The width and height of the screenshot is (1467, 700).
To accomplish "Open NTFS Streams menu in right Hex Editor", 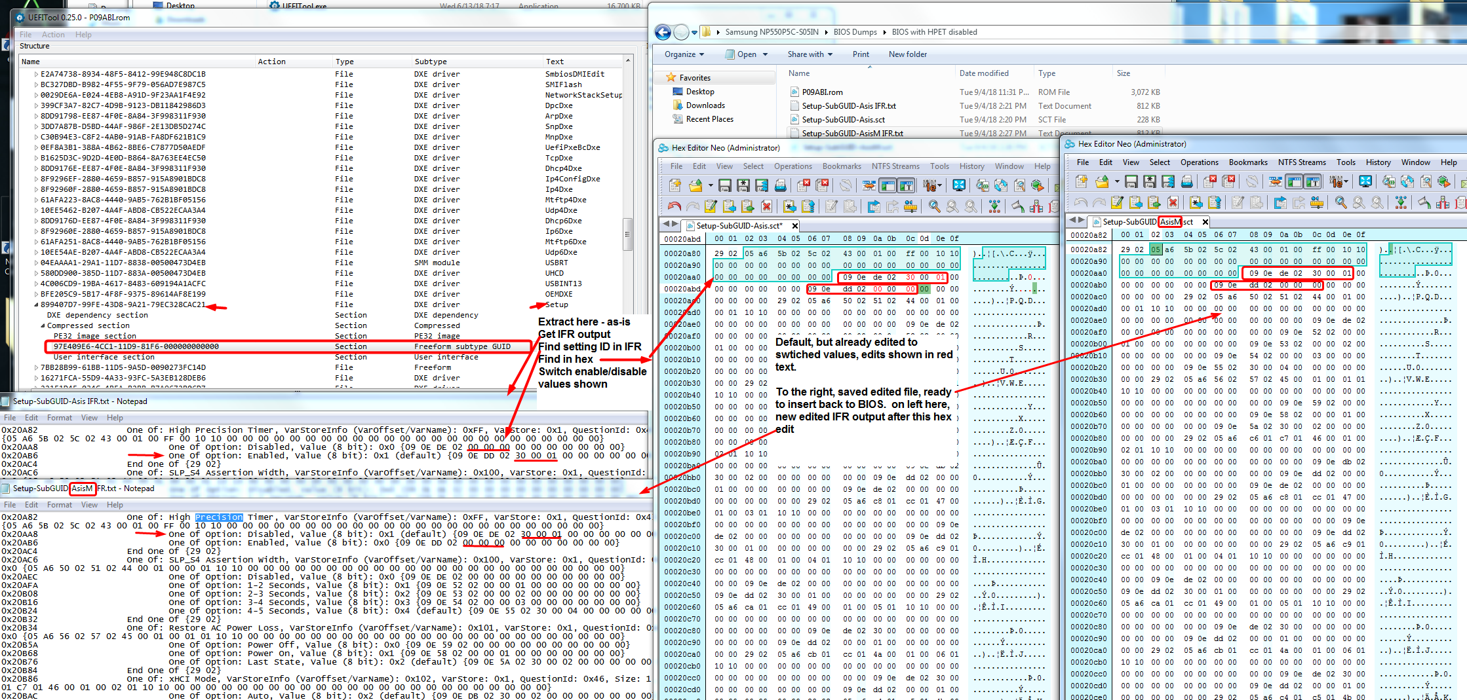I will (1302, 162).
